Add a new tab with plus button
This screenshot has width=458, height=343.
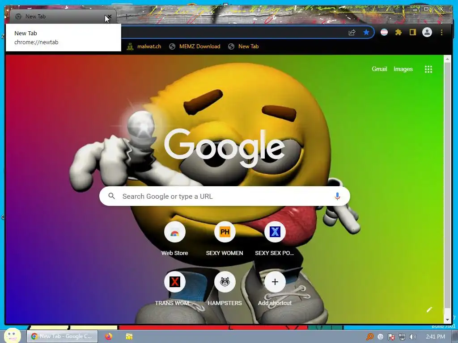(127, 17)
